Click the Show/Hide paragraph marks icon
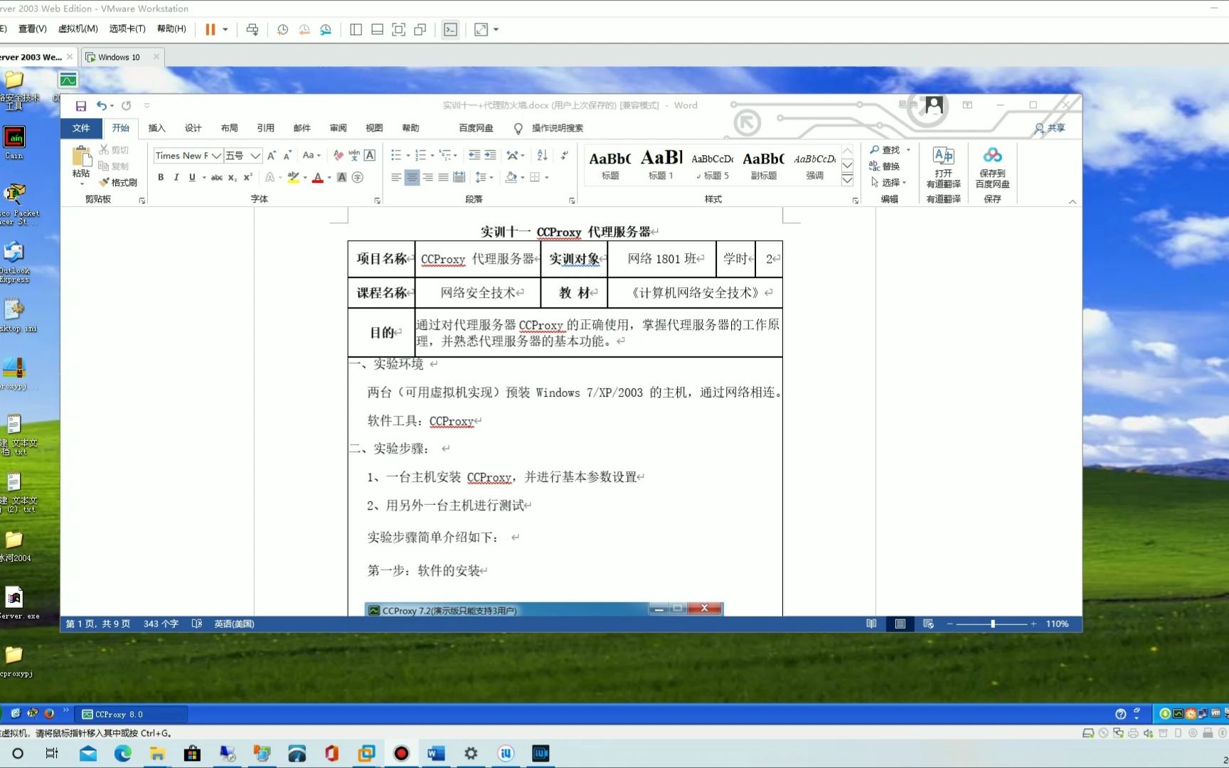Viewport: 1229px width, 768px height. pos(565,156)
